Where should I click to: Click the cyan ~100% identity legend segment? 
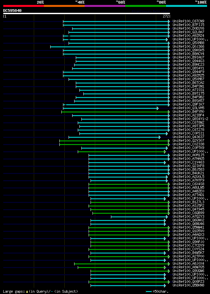click(x=186, y=6)
